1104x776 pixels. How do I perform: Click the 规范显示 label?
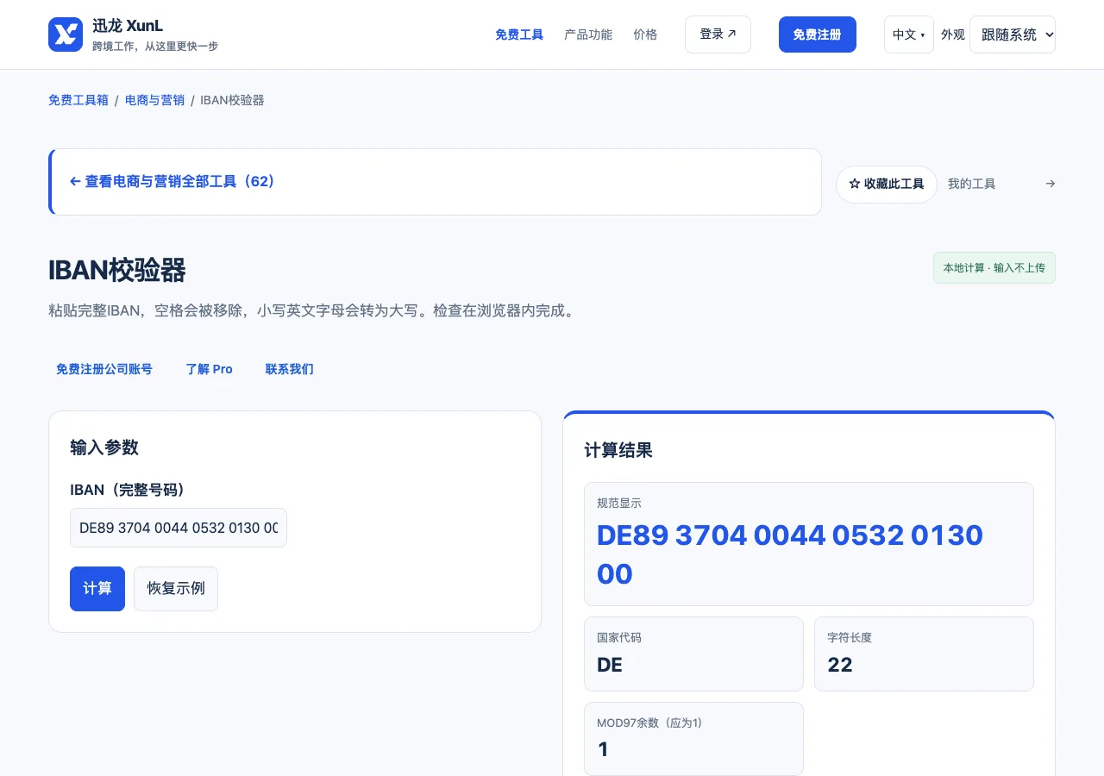pyautogui.click(x=619, y=503)
